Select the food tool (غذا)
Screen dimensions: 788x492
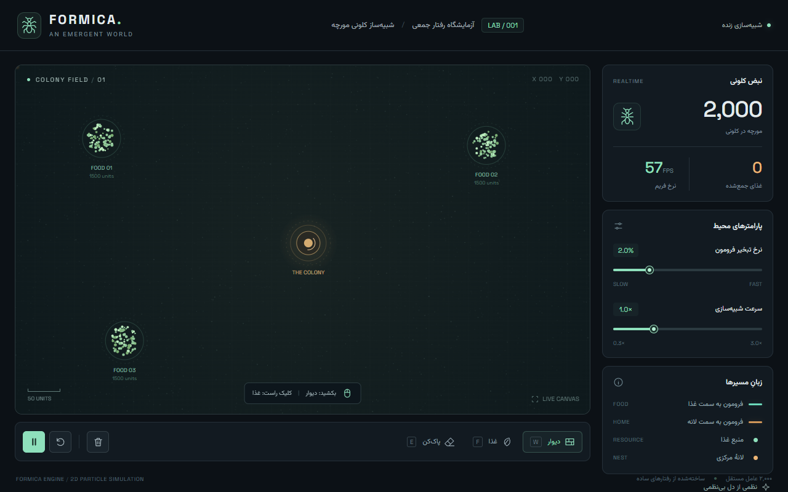(492, 442)
